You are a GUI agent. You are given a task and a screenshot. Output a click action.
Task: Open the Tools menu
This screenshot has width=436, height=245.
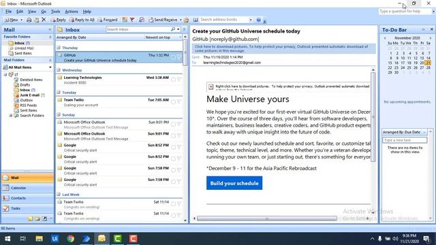coord(56,12)
